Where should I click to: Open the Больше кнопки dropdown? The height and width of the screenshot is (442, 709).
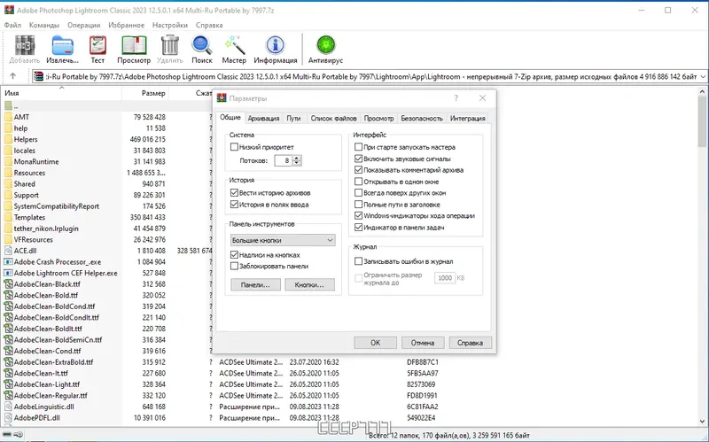click(283, 240)
